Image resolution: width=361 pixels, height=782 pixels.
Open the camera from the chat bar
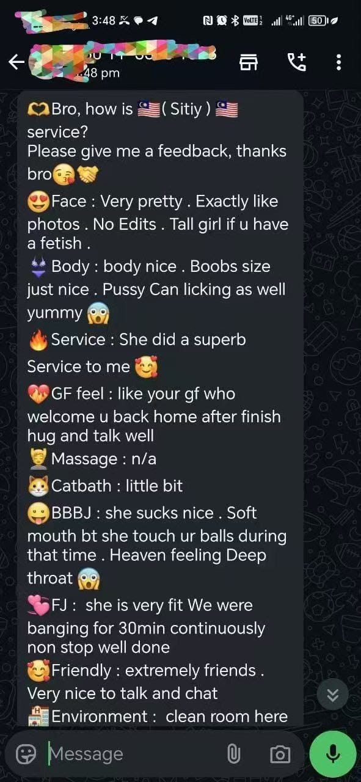click(x=280, y=754)
